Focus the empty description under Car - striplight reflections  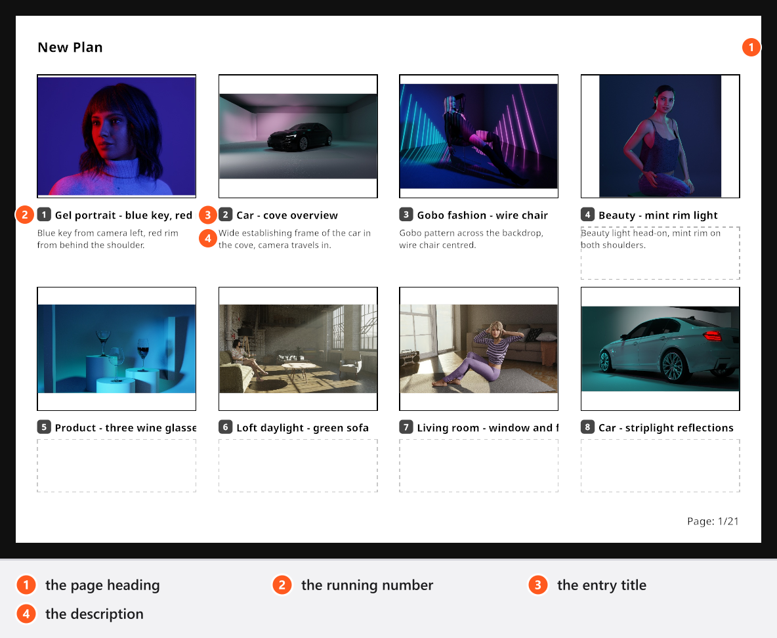tap(660, 466)
